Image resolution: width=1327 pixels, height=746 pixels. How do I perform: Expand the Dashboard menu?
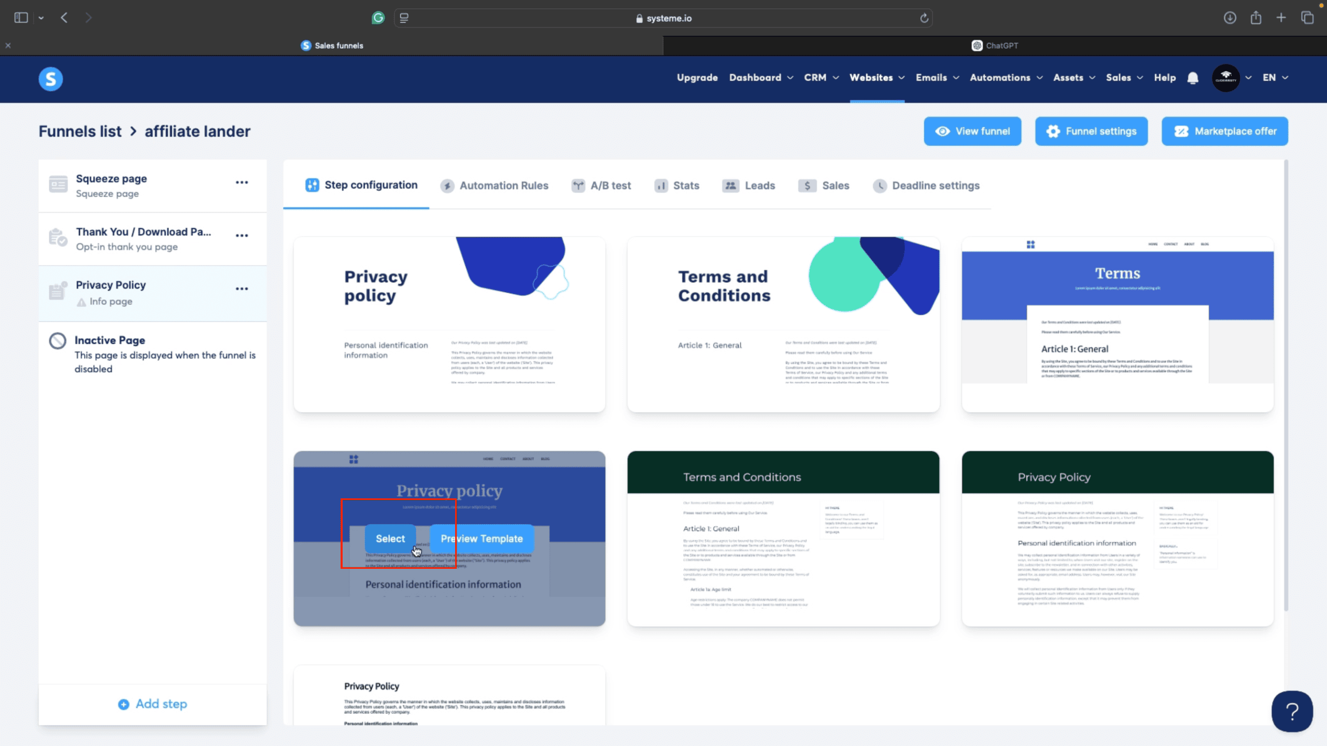point(760,78)
